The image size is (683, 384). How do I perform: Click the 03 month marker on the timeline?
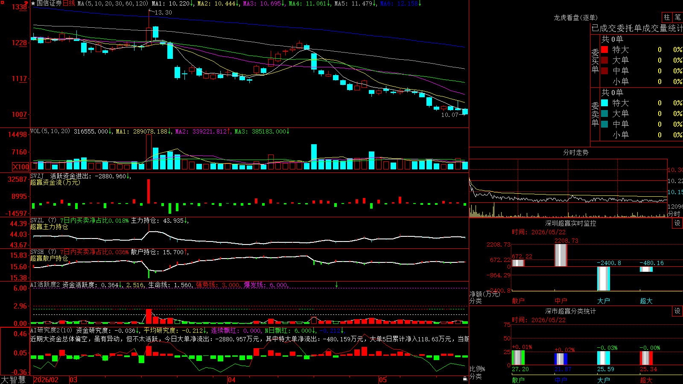coord(73,380)
